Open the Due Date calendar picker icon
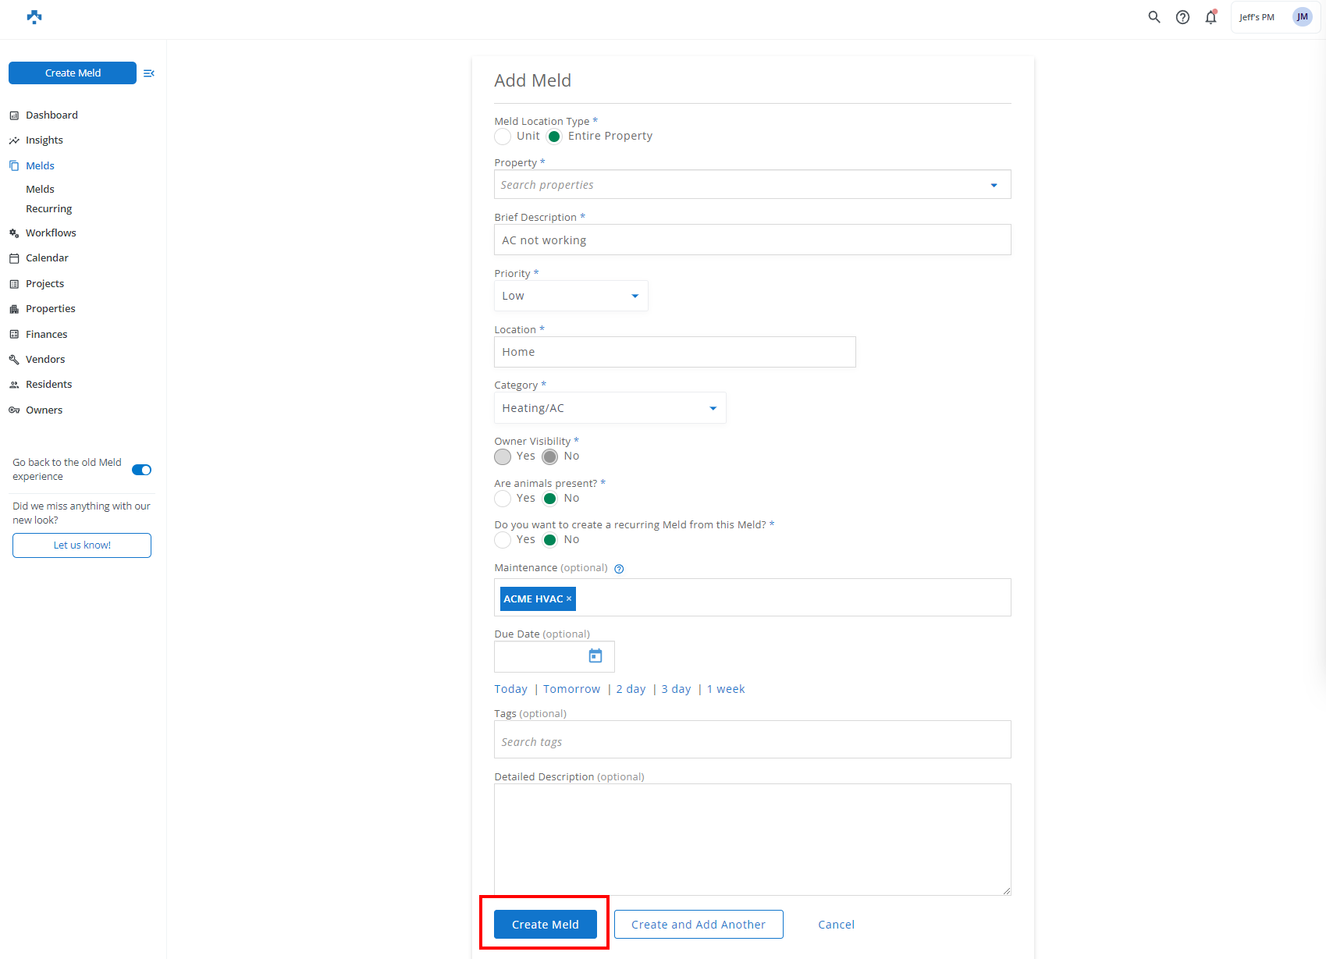The width and height of the screenshot is (1326, 959). point(595,656)
